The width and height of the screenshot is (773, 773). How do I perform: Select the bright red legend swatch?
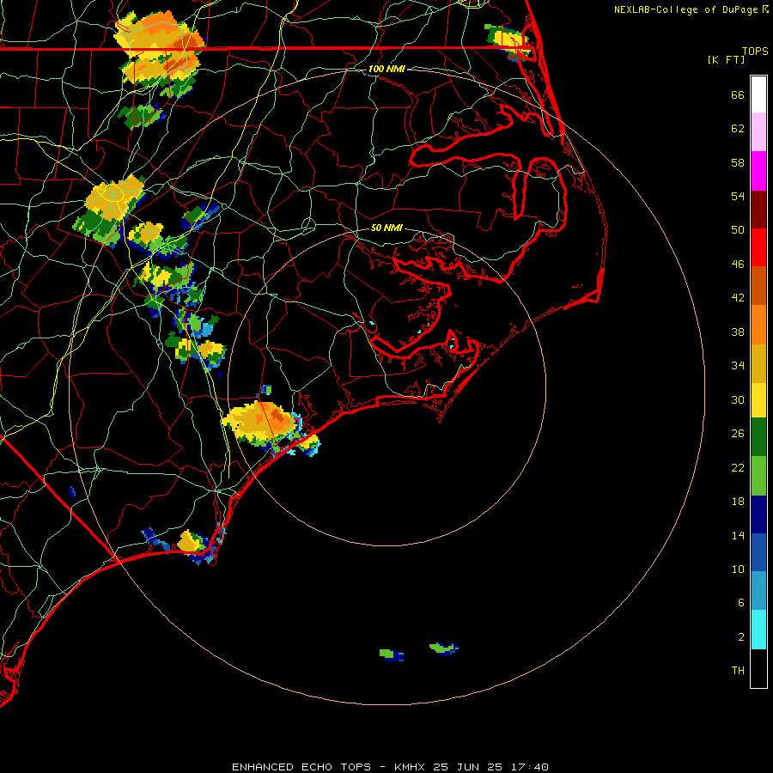click(x=758, y=247)
